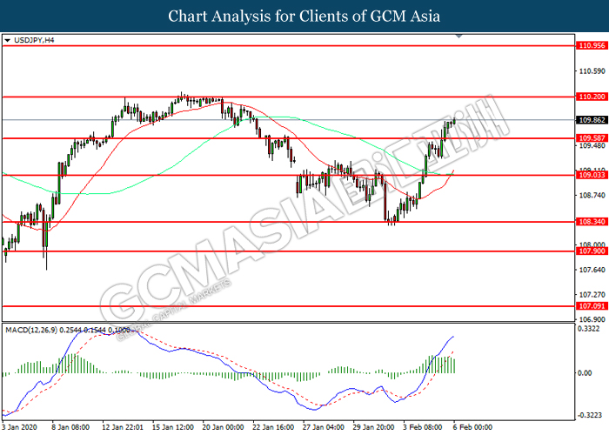Click the MACD upper scale value 0.3322
The height and width of the screenshot is (435, 609).
[x=589, y=329]
